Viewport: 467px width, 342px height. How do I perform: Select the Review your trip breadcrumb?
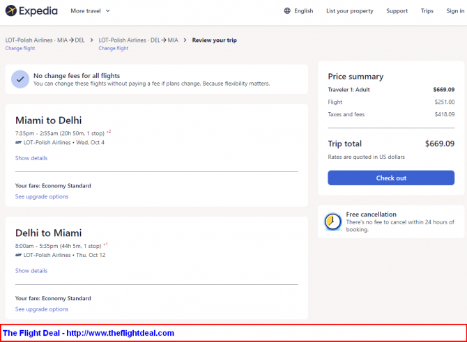(x=215, y=40)
